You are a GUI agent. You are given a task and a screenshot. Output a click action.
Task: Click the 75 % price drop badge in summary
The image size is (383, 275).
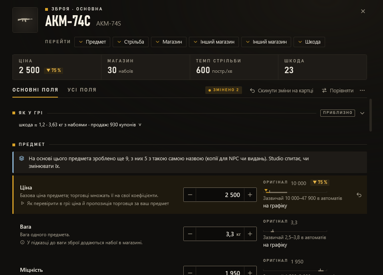click(x=54, y=70)
